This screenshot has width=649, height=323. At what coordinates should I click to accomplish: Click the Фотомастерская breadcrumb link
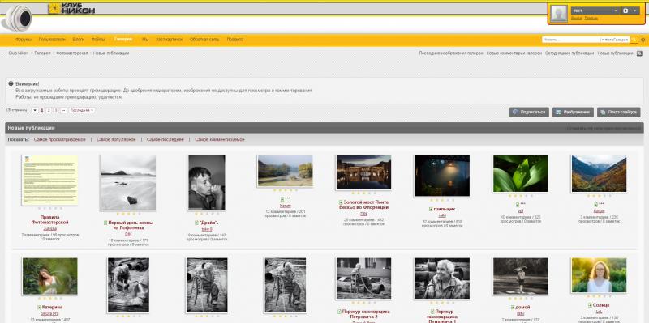point(72,53)
